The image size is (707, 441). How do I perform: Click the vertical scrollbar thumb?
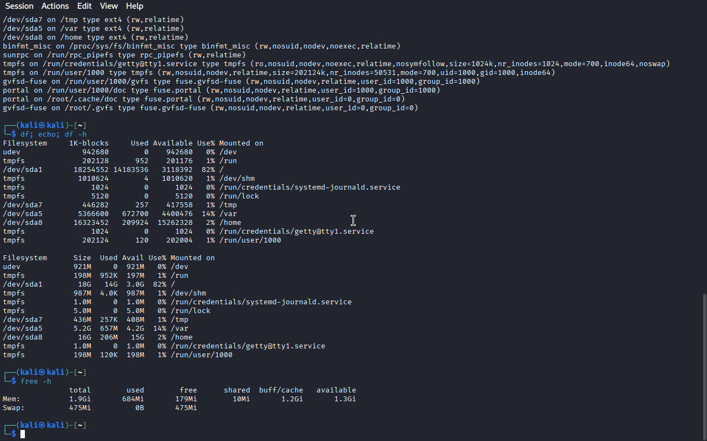point(704,367)
